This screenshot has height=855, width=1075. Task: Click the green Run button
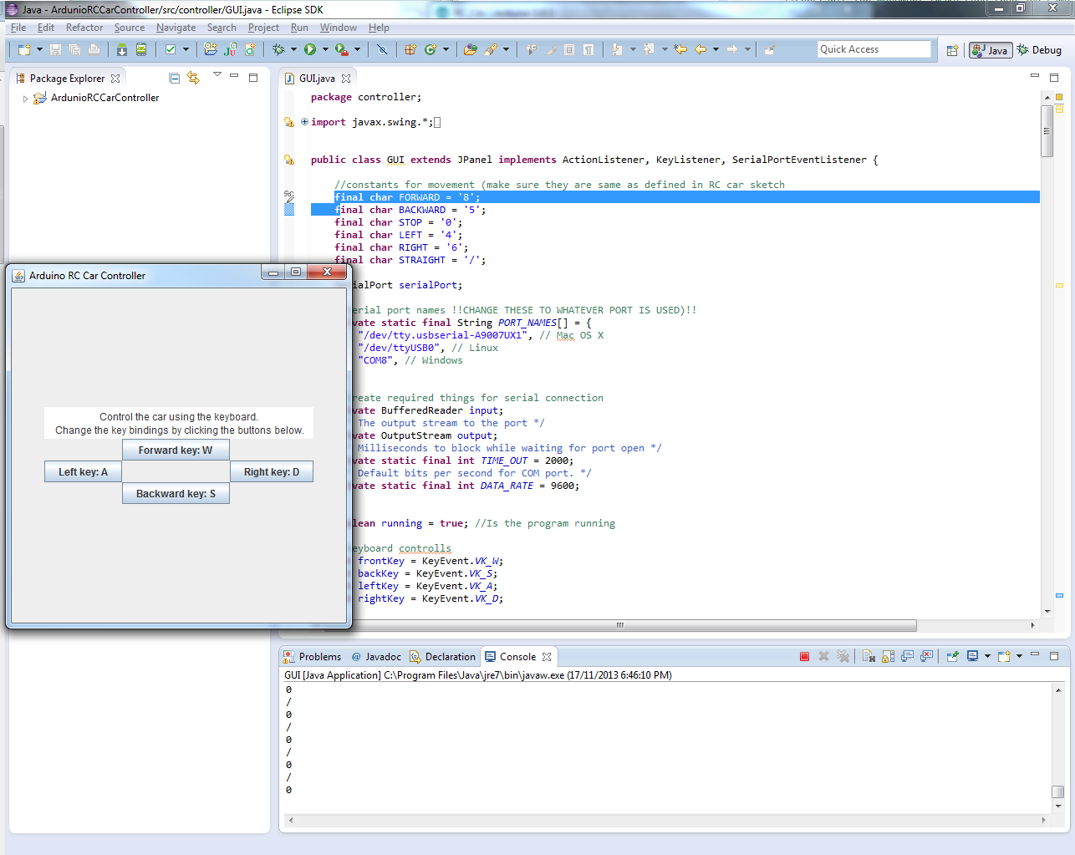310,50
